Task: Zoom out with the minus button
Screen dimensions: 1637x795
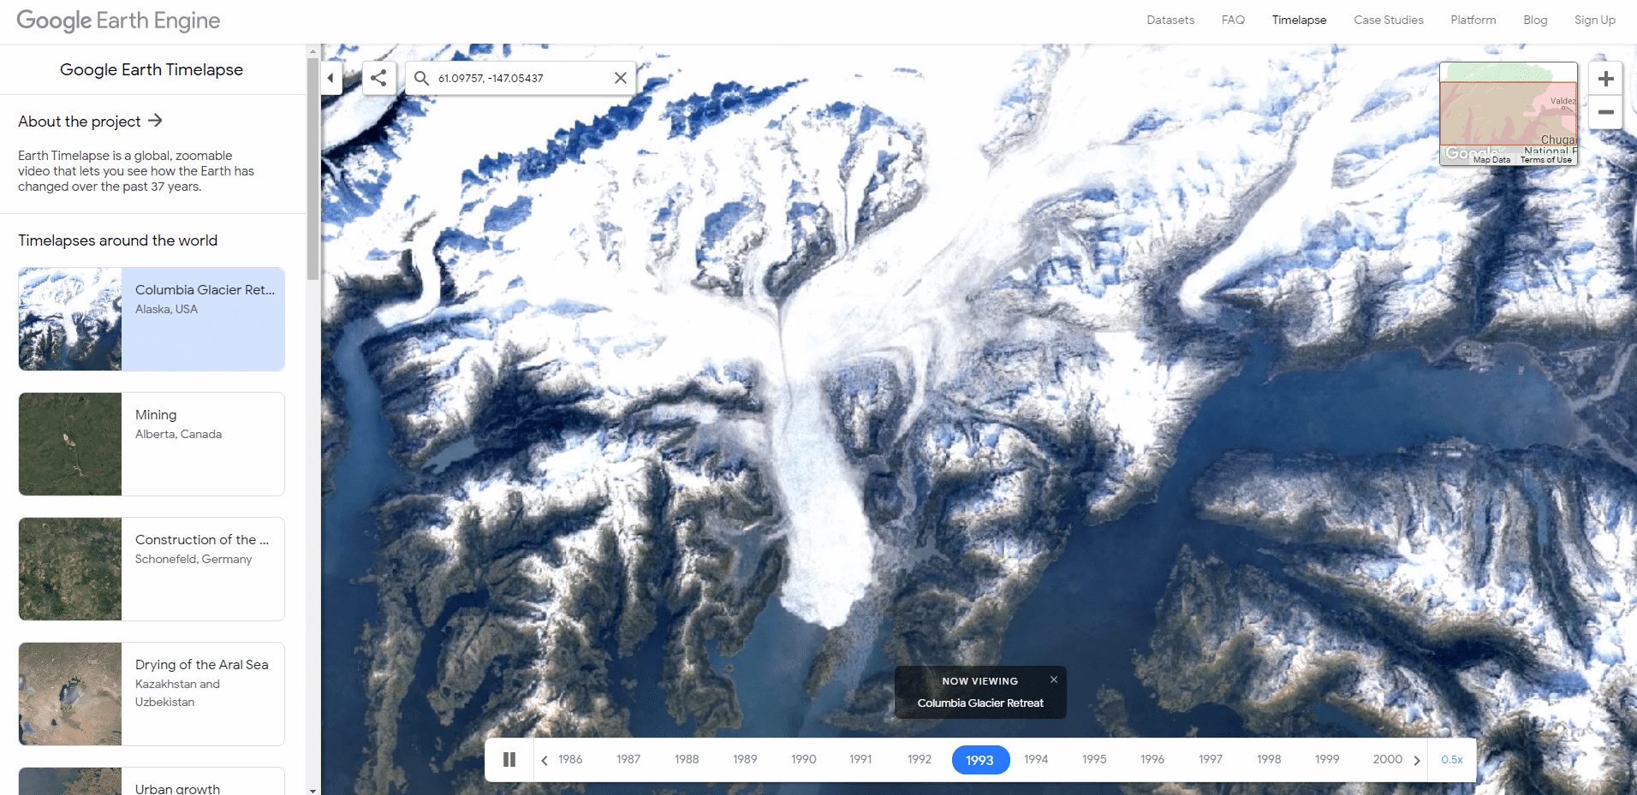Action: coord(1606,112)
